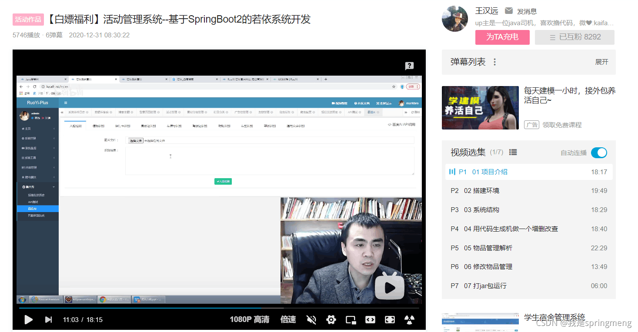Click the 为TA充电 button
This screenshot has width=638, height=332.
point(502,37)
